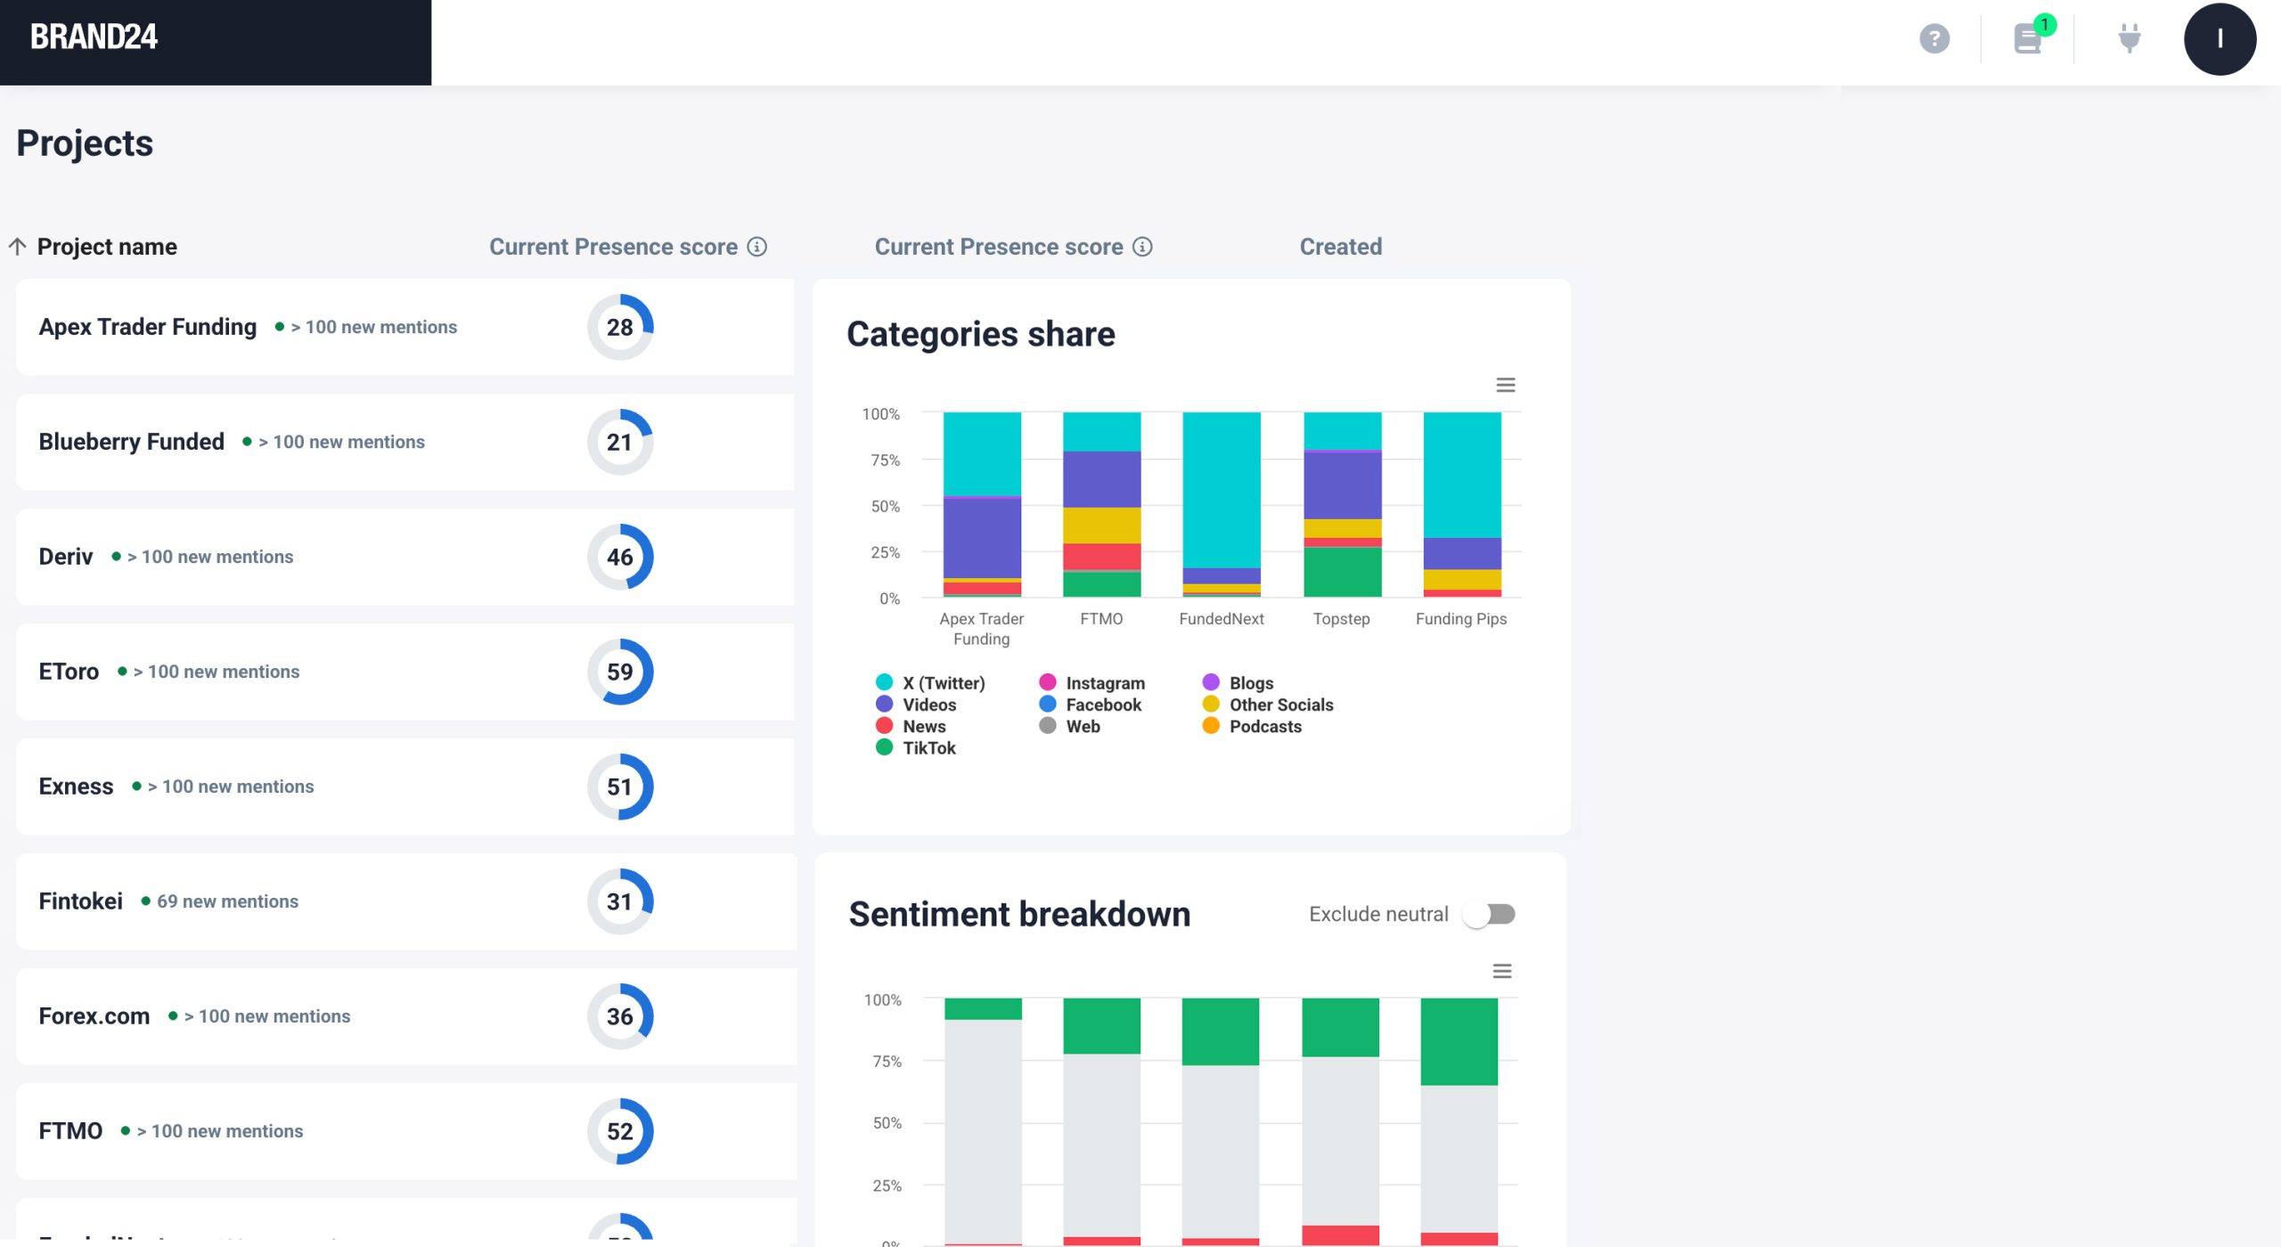Toggle the Exclude neutral switch
2281x1247 pixels.
1491,915
